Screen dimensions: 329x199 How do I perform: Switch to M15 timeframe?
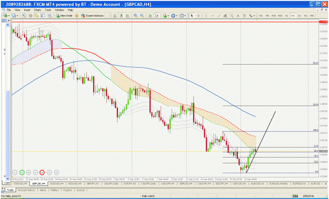click(x=274, y=16)
